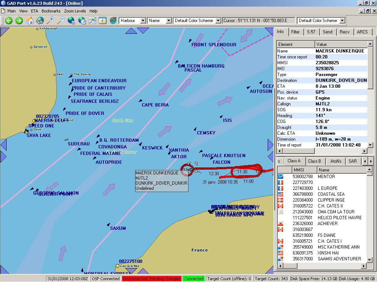Click the flag icon in the COASTAL SEA row

[281, 194]
